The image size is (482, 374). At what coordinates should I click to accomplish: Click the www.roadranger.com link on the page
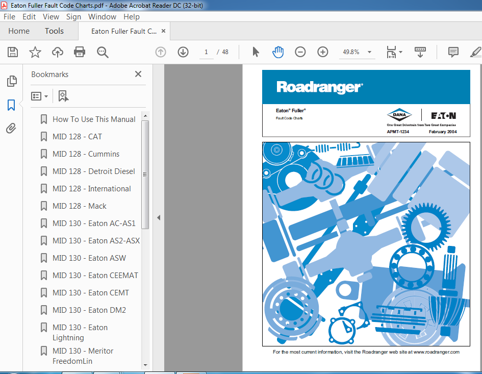[x=437, y=352]
